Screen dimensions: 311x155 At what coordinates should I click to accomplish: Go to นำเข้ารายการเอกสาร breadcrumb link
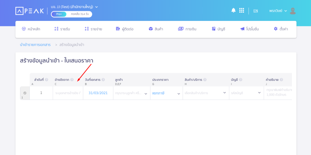tap(35, 45)
